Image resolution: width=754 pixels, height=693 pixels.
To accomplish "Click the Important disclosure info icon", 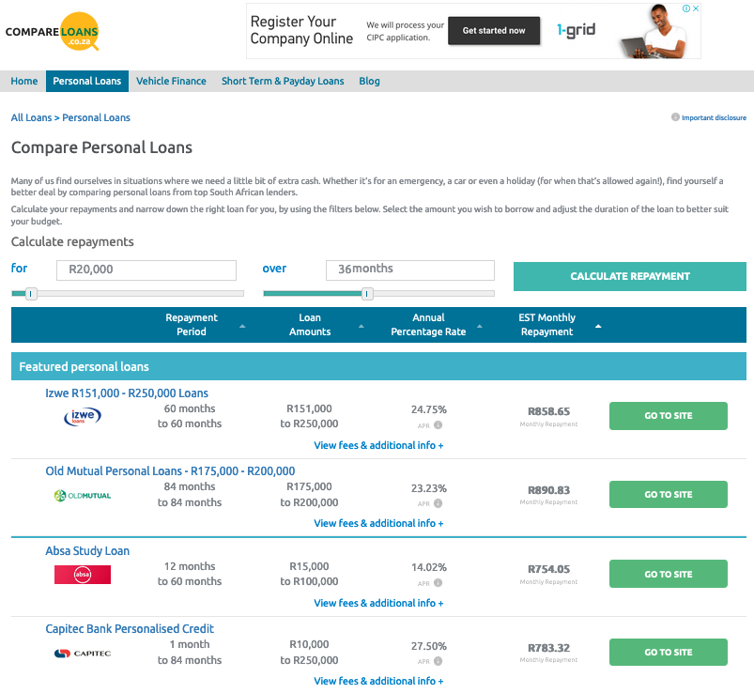I will [675, 117].
